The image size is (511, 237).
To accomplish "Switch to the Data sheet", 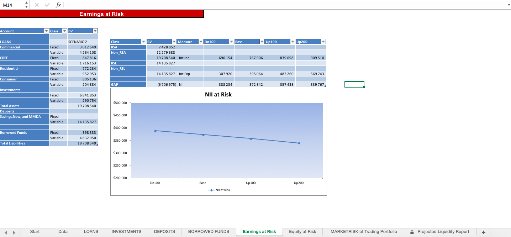I will click(63, 231).
